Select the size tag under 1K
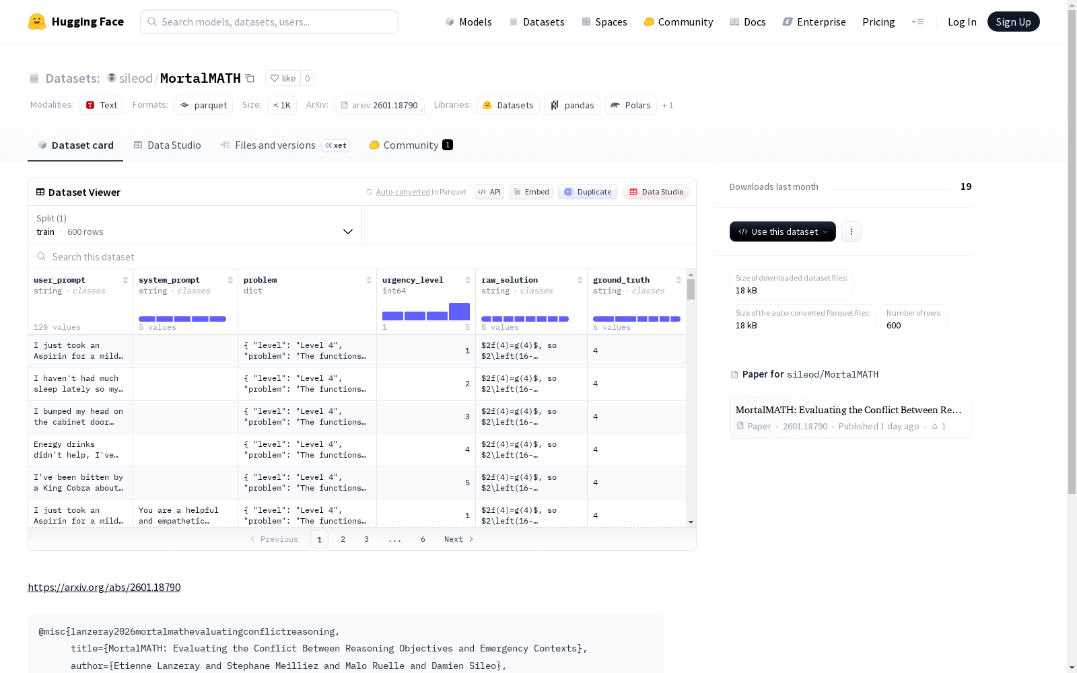This screenshot has width=1077, height=673. [x=282, y=105]
